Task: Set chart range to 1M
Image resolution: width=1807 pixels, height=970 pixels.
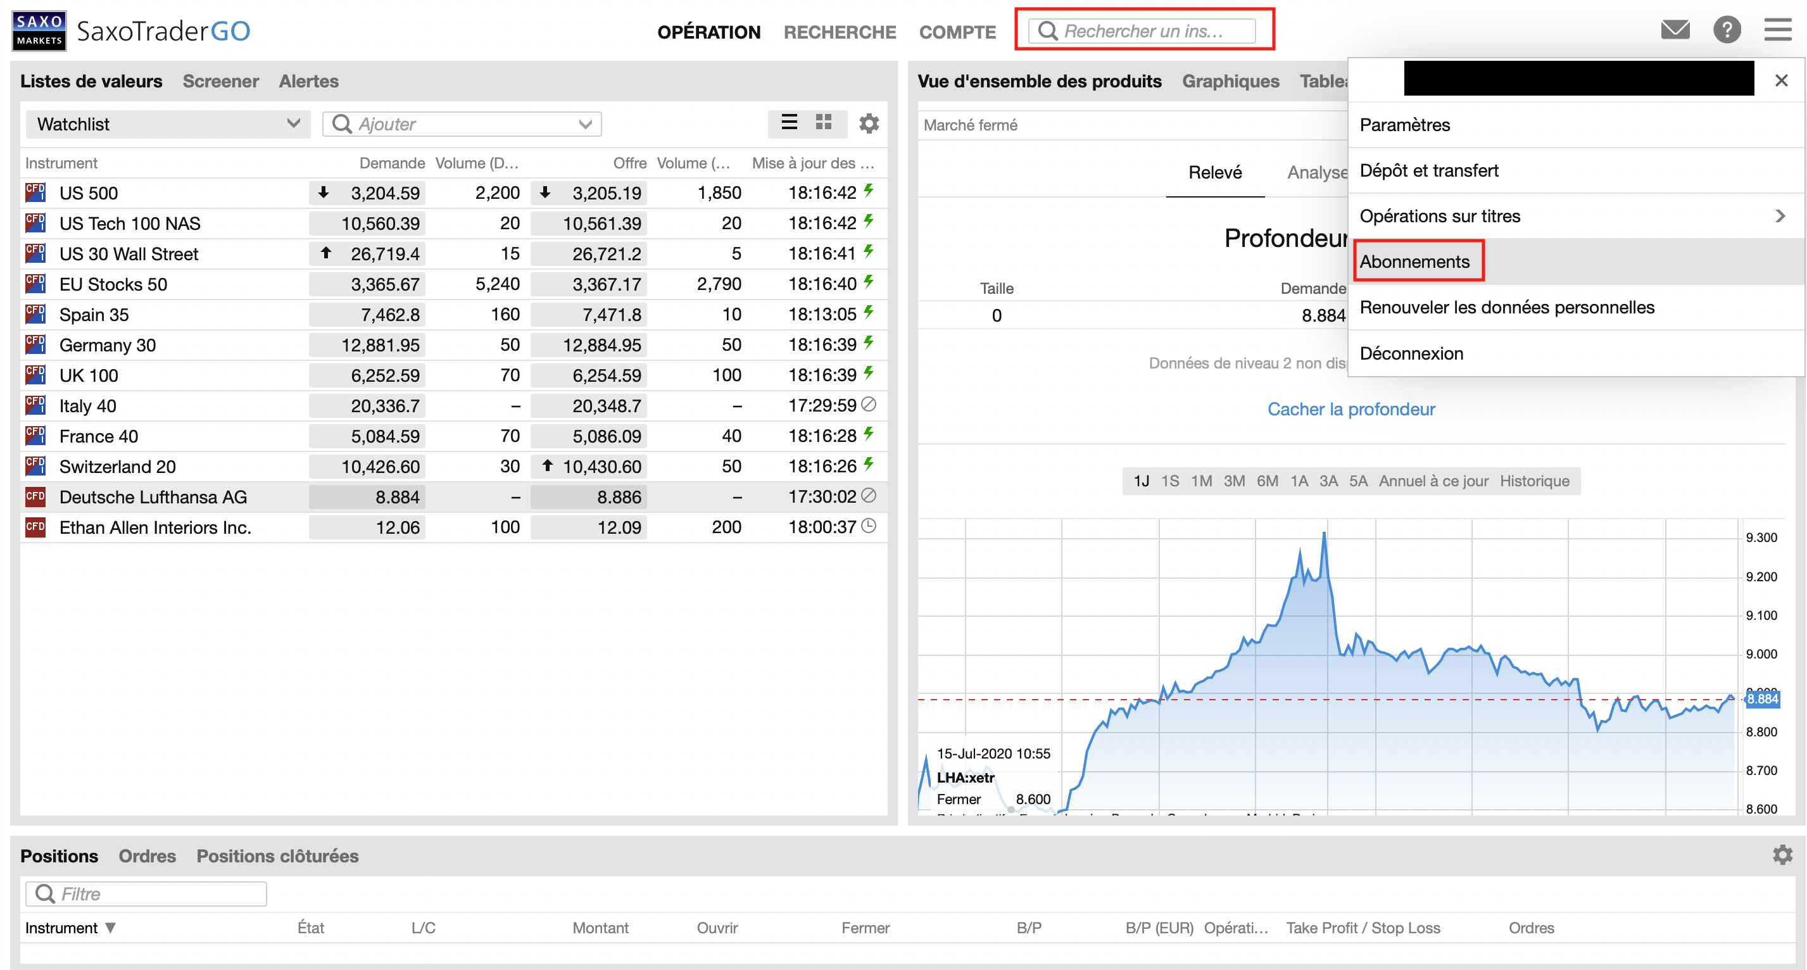Action: pyautogui.click(x=1201, y=481)
